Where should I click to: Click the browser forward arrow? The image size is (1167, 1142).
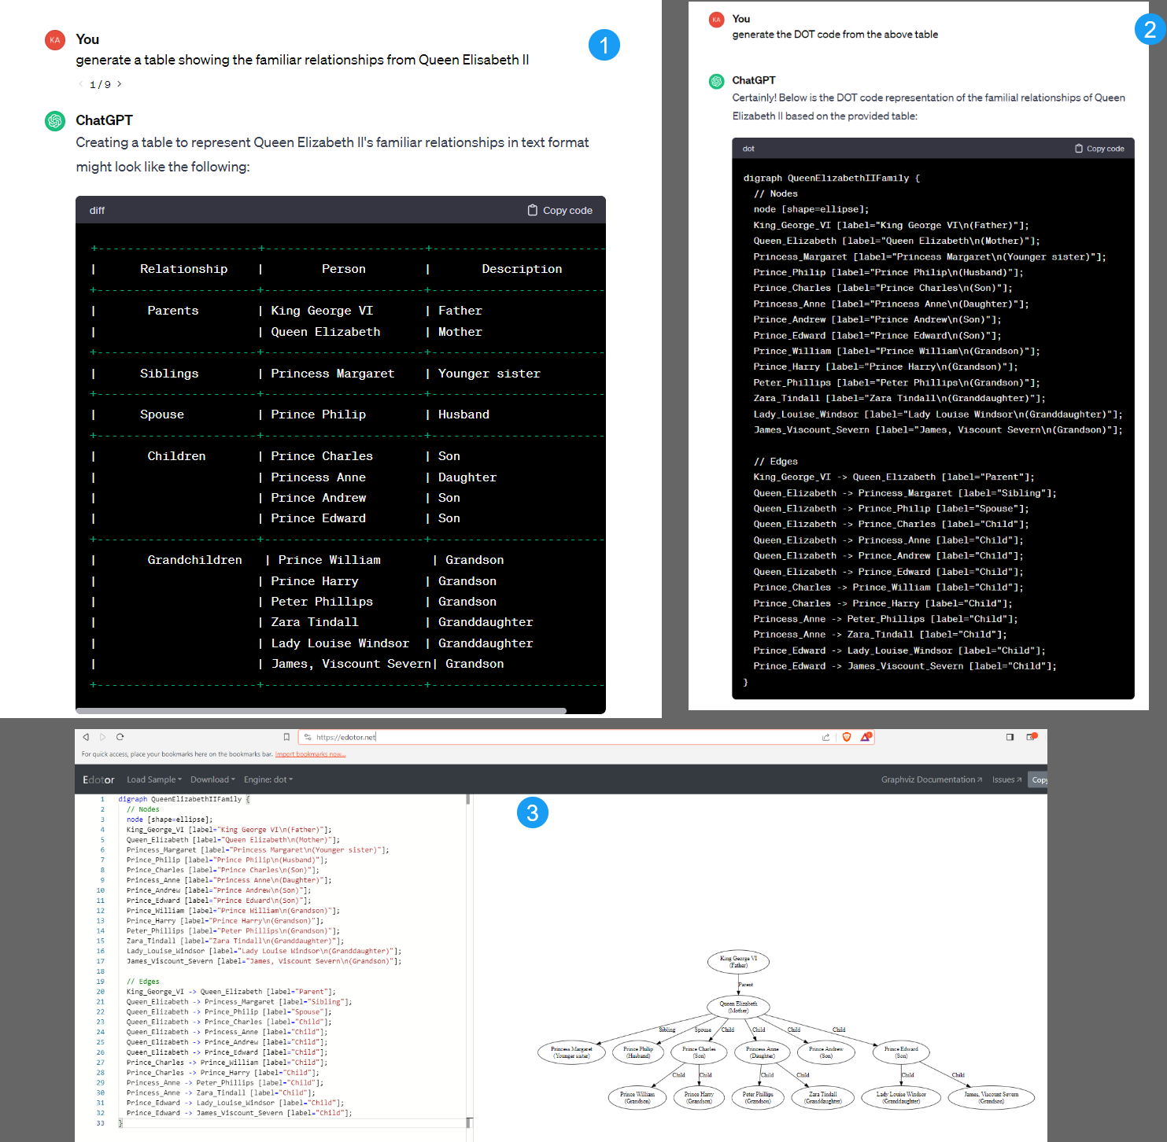[102, 737]
